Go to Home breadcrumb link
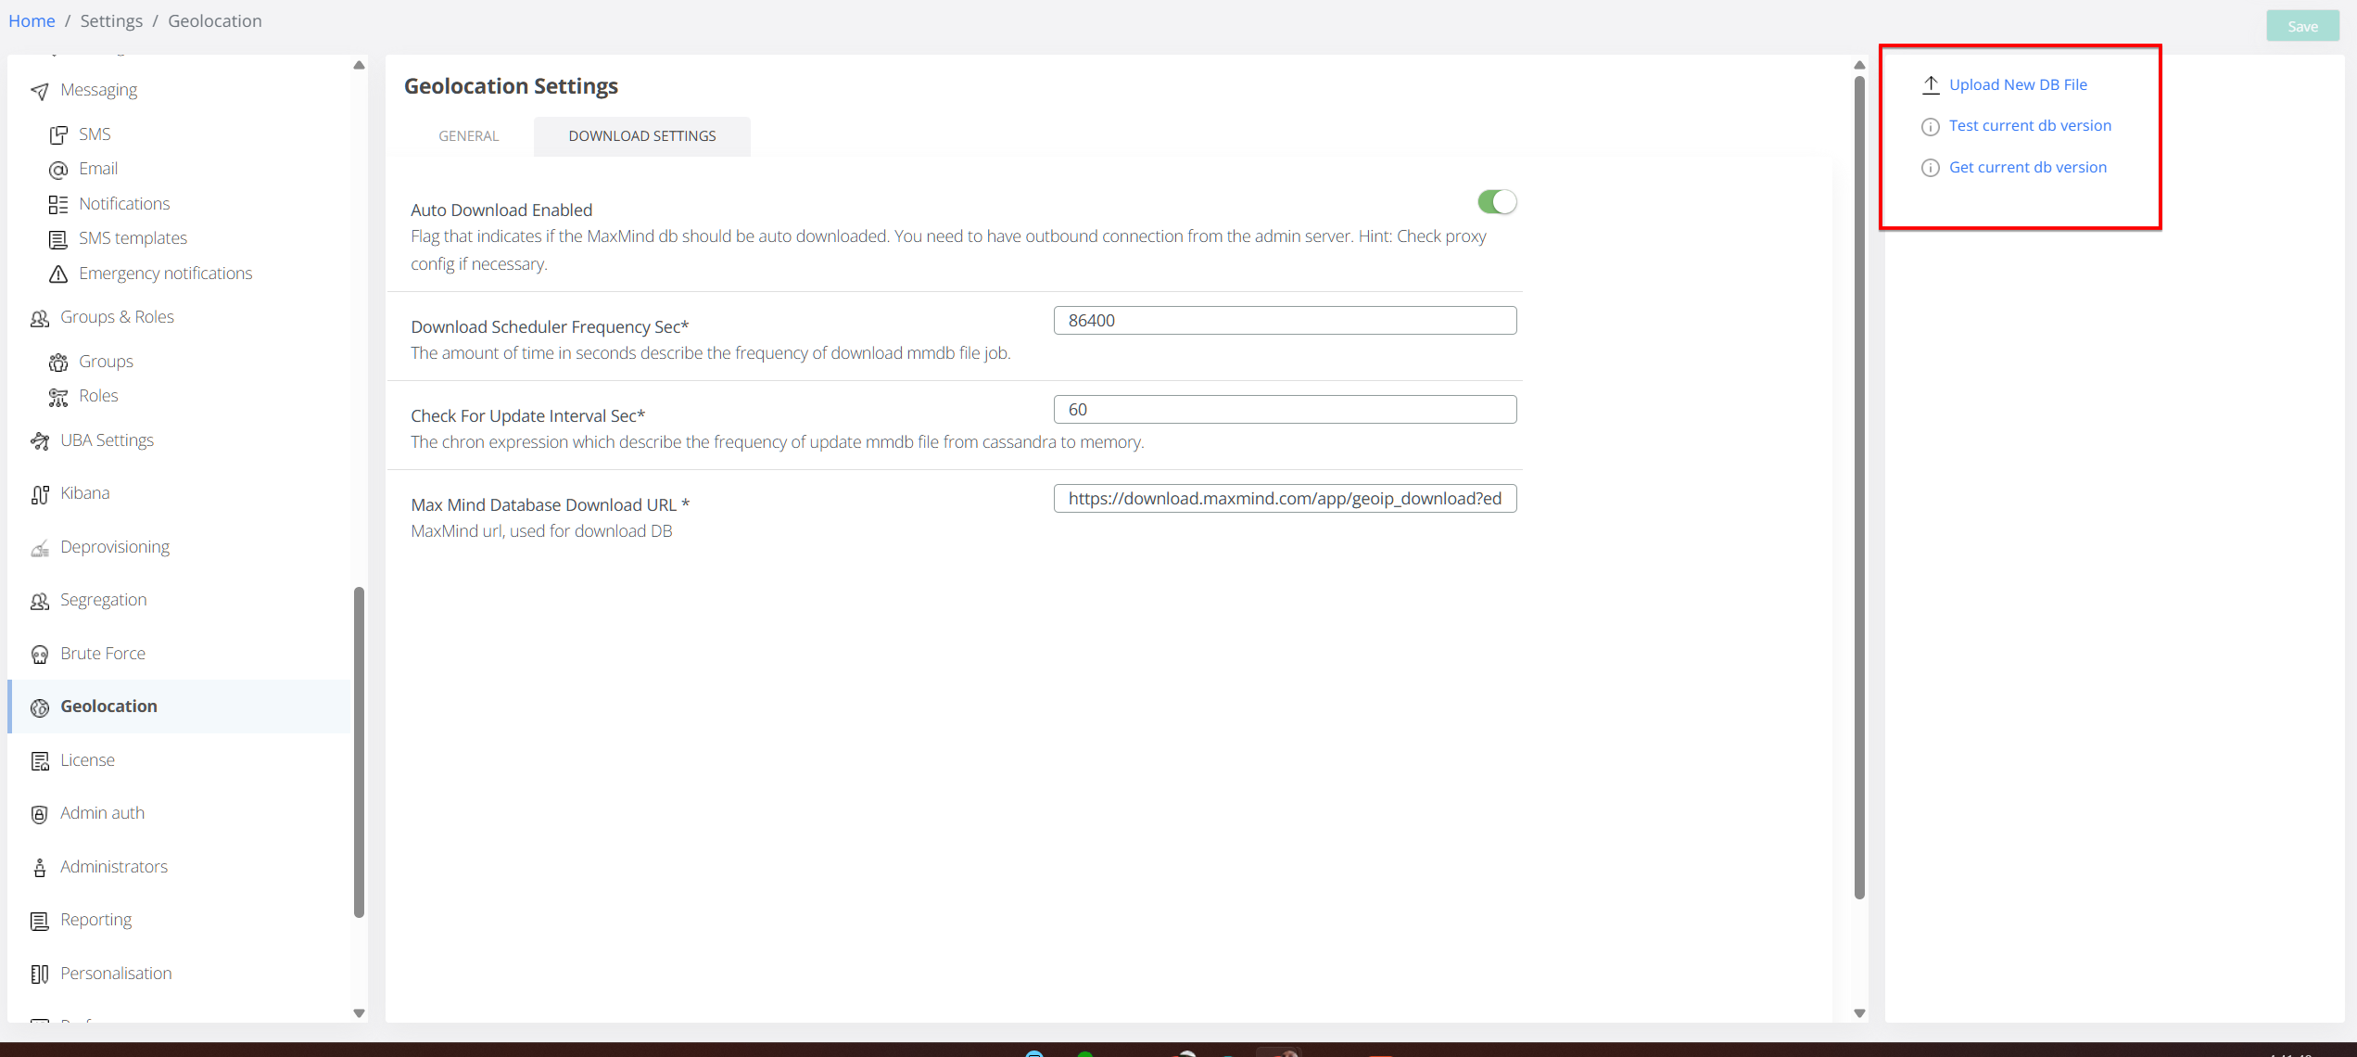This screenshot has height=1057, width=2357. click(32, 20)
